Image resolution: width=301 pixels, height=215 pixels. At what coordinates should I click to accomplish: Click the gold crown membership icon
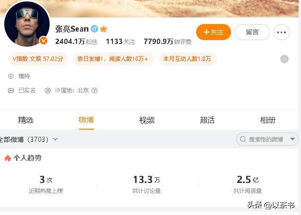[103, 29]
